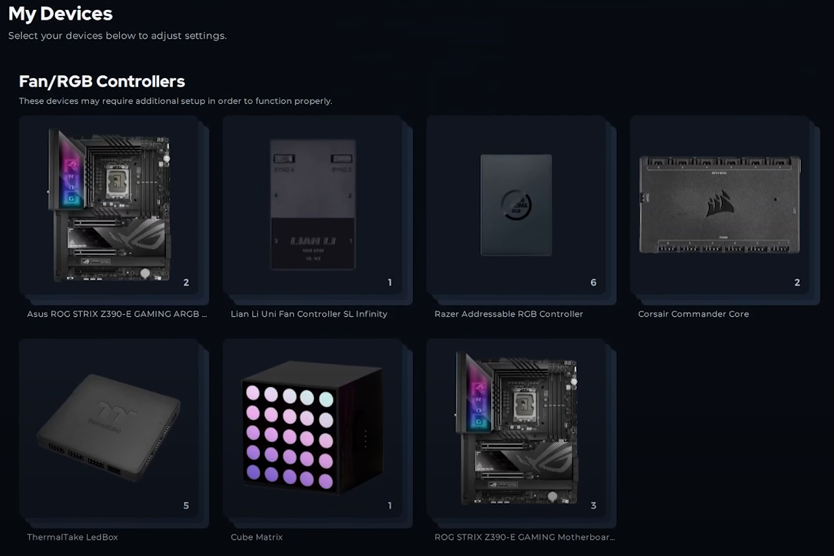Click the "Razer Addressable RGB Controller" label
This screenshot has height=556, width=834.
(x=508, y=314)
